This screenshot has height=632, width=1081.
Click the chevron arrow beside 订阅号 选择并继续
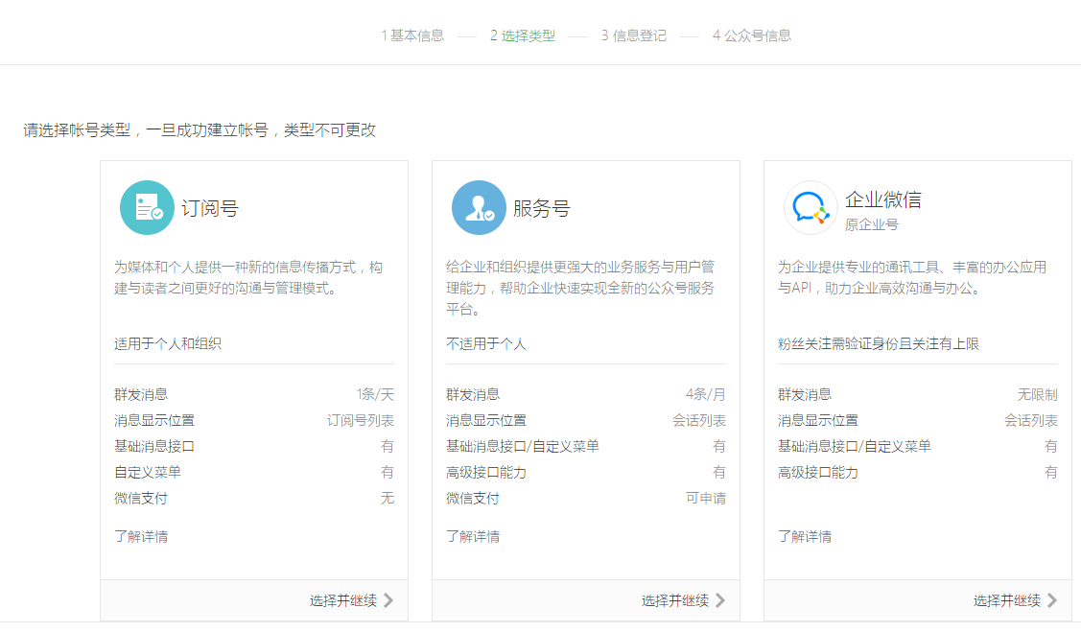tap(388, 600)
